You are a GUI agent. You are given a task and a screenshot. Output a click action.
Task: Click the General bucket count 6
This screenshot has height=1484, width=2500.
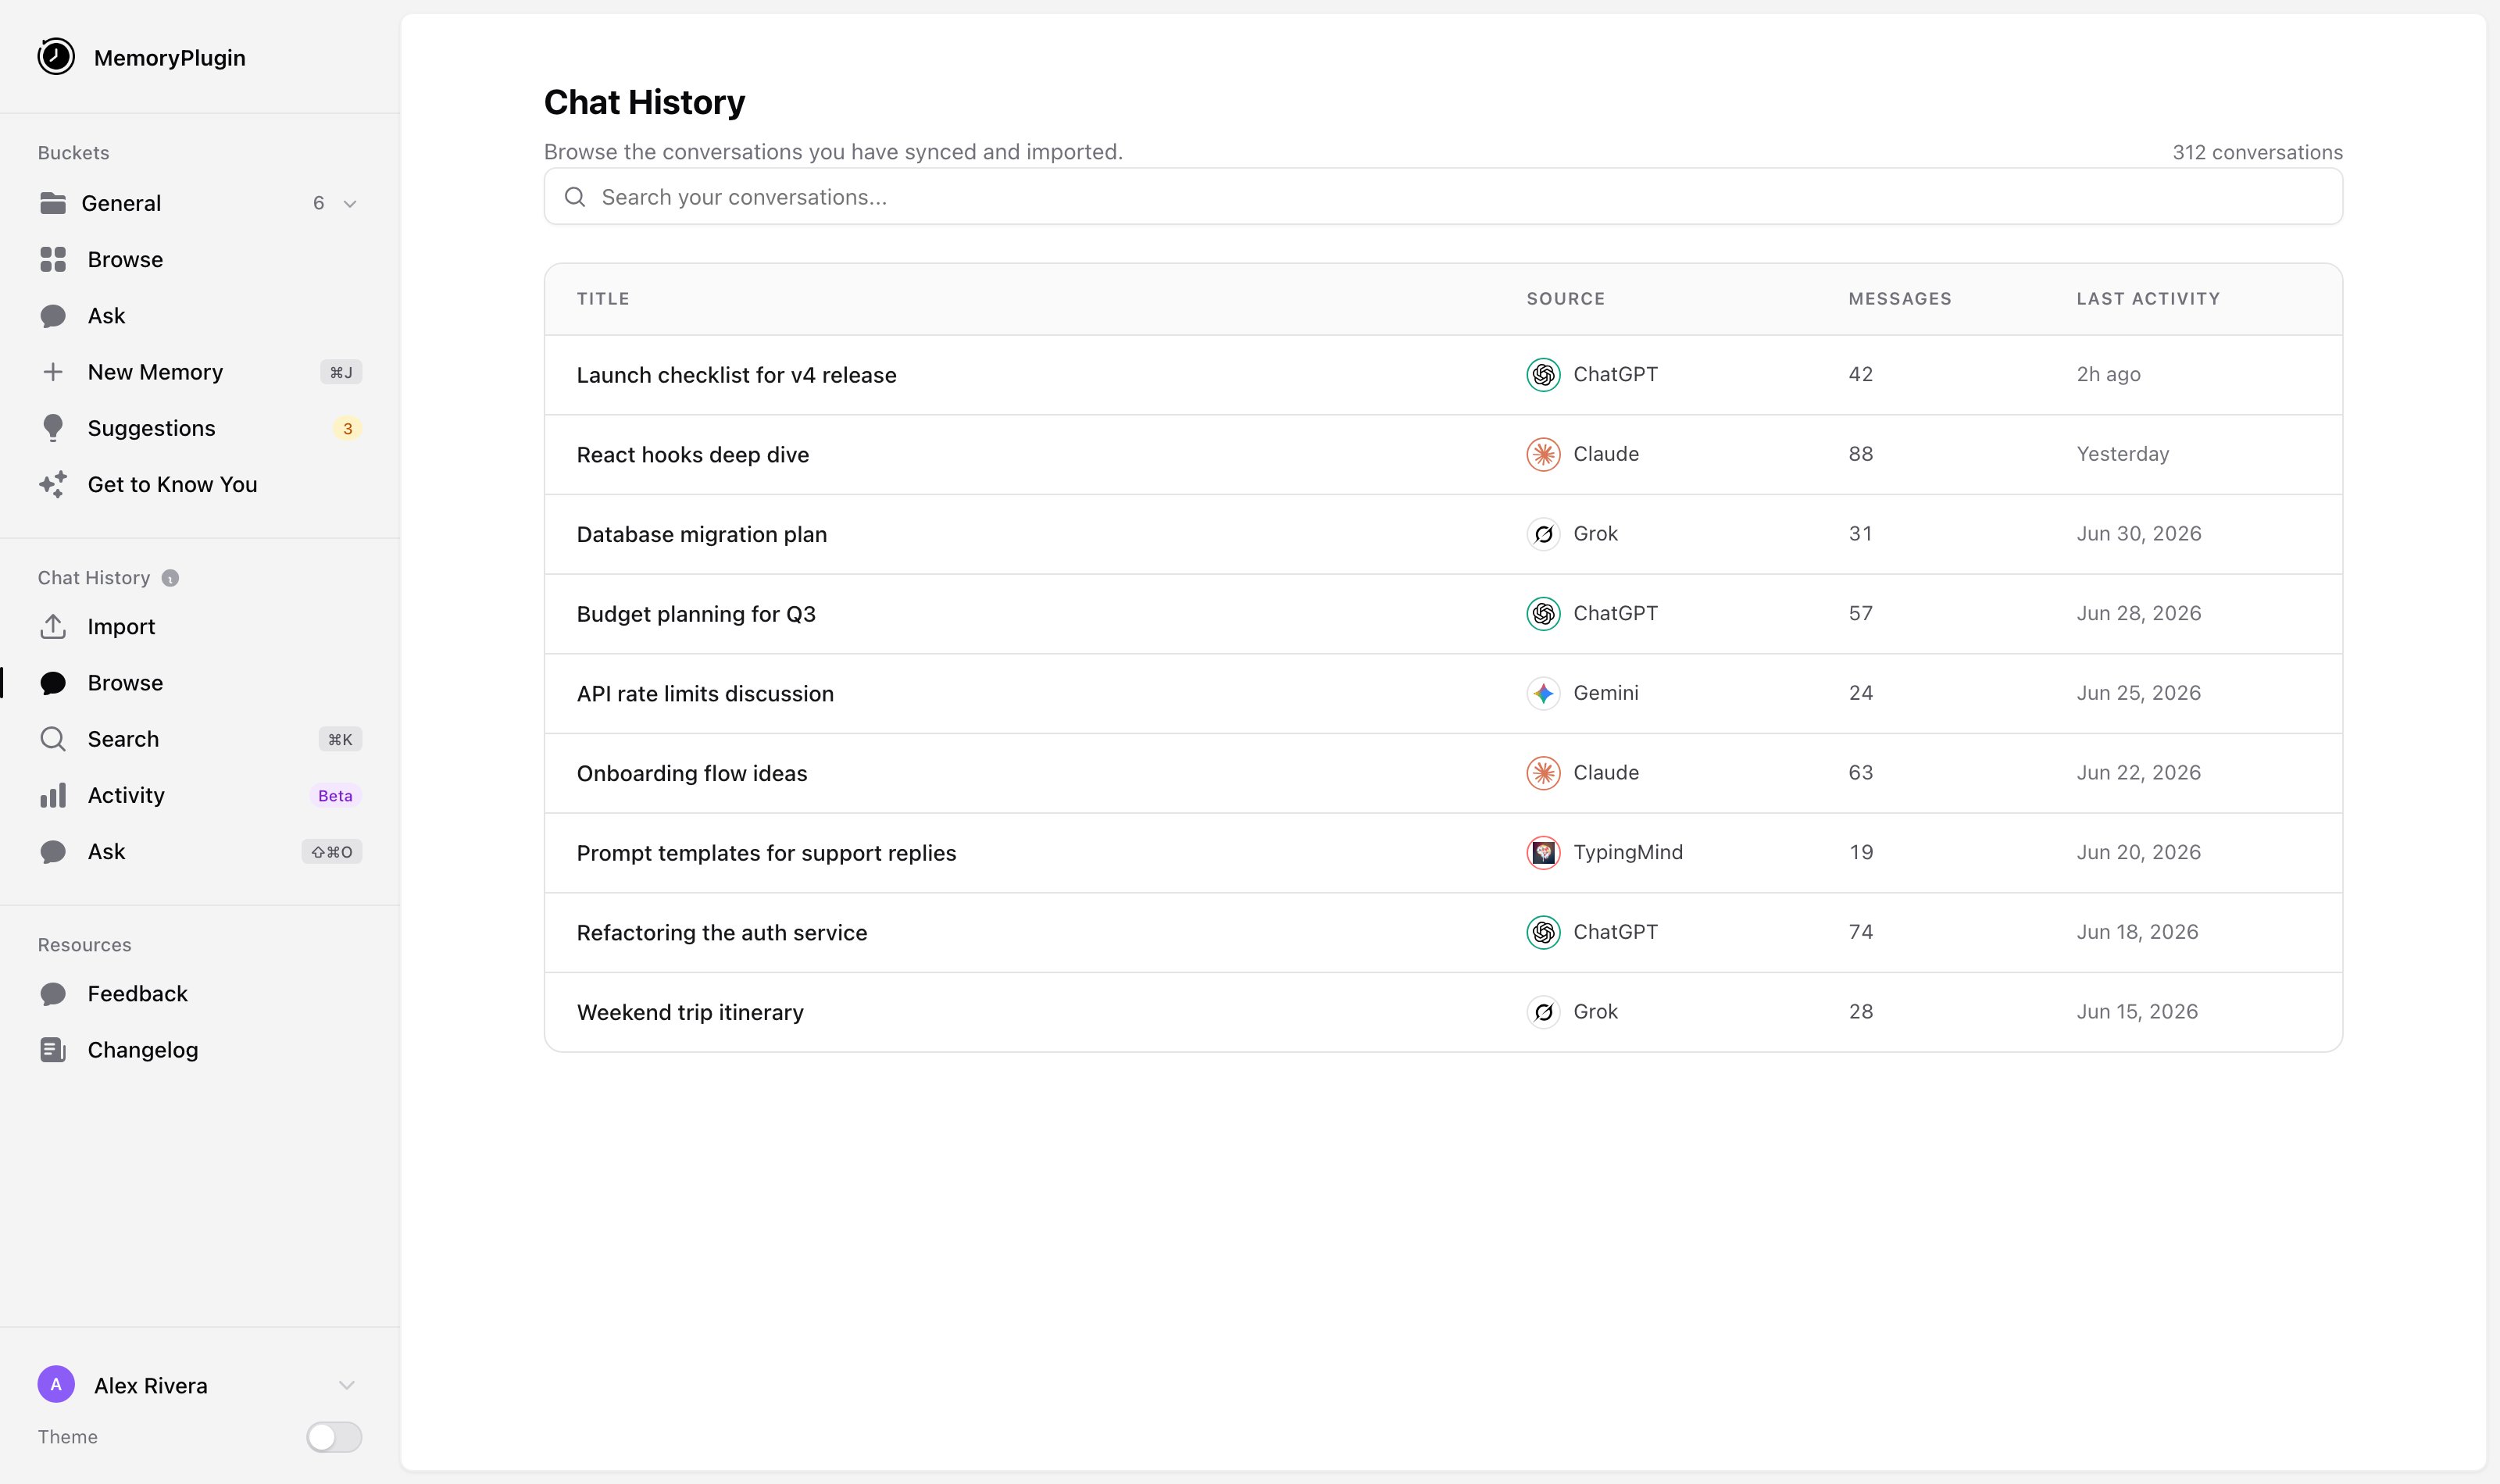point(318,203)
